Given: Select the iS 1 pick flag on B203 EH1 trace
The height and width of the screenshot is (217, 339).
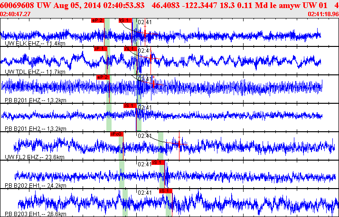Looking at the screenshot, I should point(166,191).
